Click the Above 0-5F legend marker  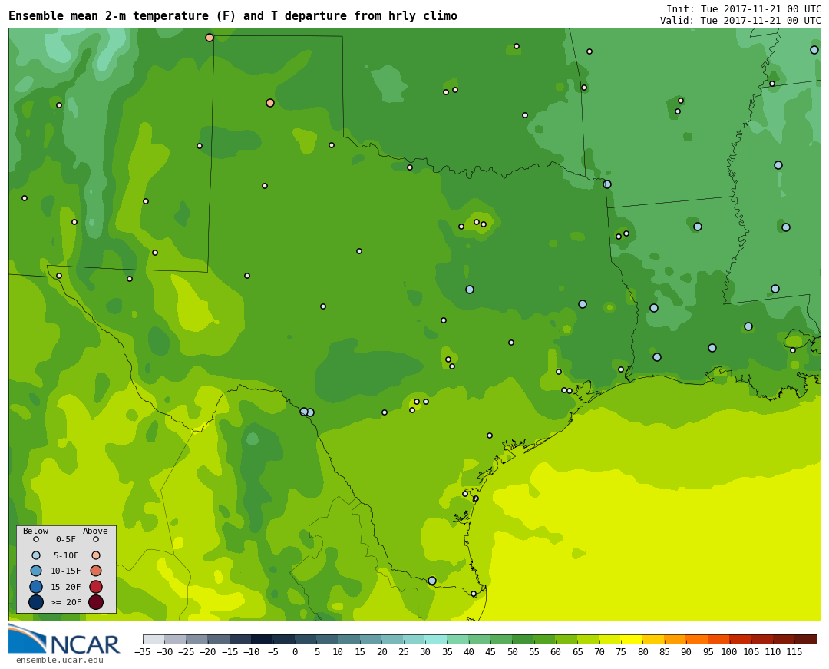(x=96, y=540)
